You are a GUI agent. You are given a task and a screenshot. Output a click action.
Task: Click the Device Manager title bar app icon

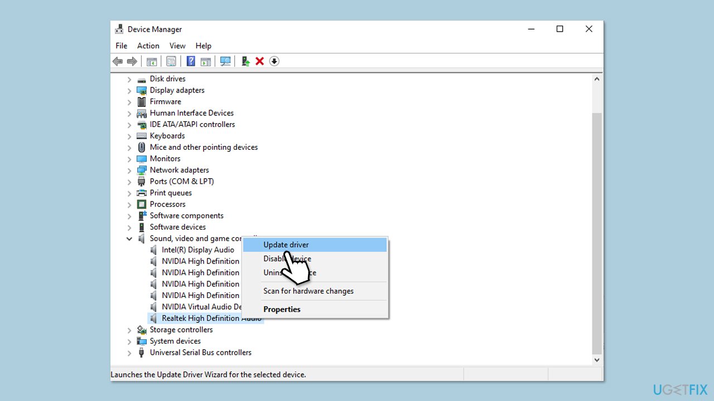(x=119, y=30)
